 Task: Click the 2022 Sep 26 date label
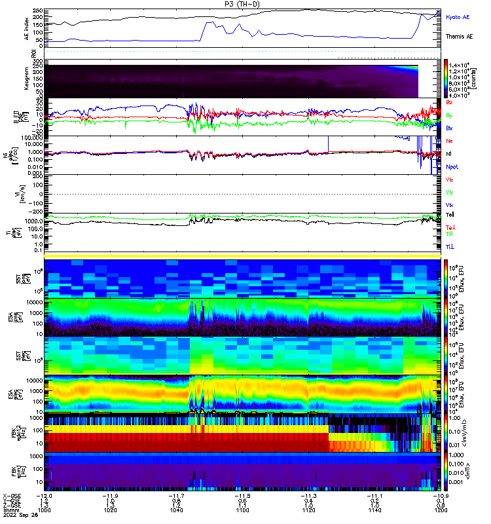tap(20, 515)
